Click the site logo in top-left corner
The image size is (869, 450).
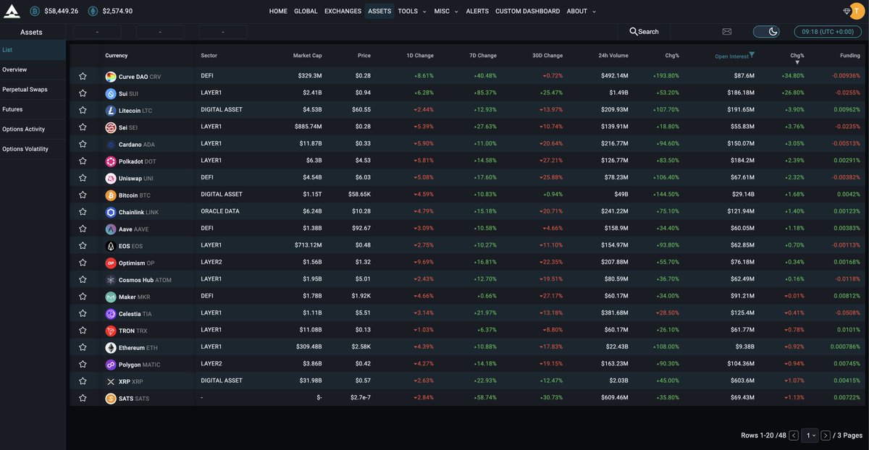coord(12,11)
